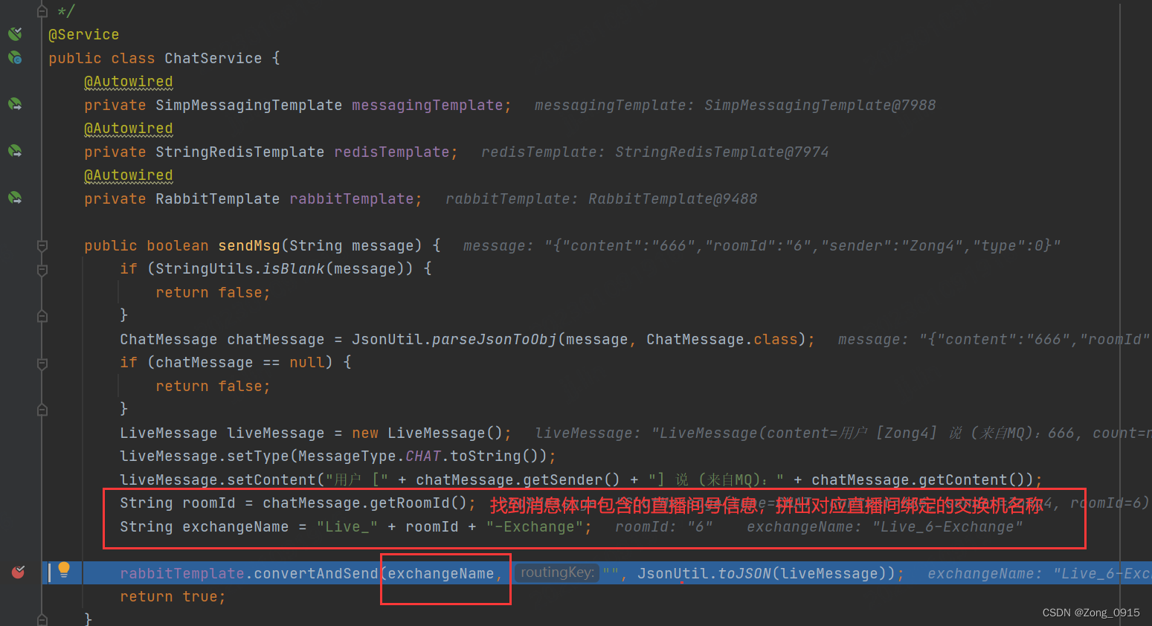Viewport: 1152px width, 626px height.
Task: Click inline debug value exchangeName "Live_6-Exchange"
Action: 884,526
